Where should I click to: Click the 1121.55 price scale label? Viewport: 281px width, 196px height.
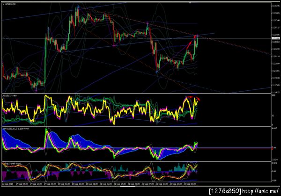pos(276,71)
